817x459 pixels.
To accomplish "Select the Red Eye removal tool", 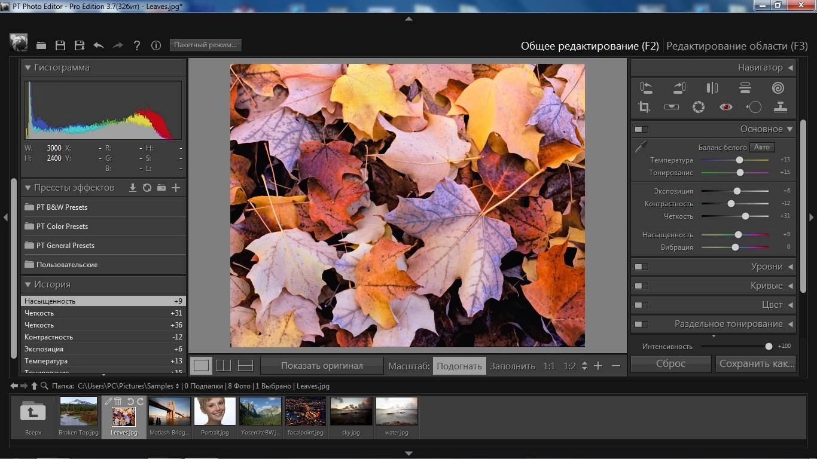I will 725,107.
